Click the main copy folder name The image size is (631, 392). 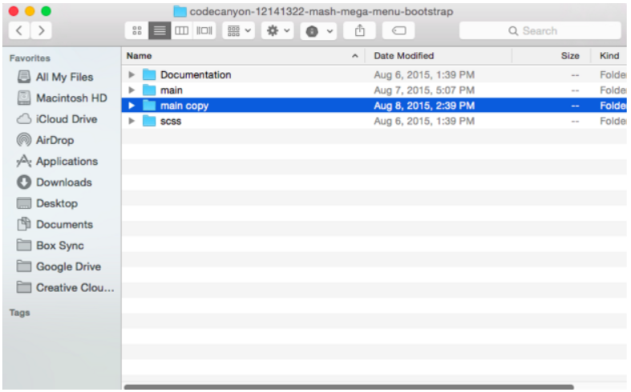[x=184, y=106]
